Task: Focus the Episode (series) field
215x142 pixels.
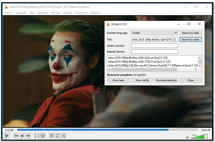Action: point(154,52)
